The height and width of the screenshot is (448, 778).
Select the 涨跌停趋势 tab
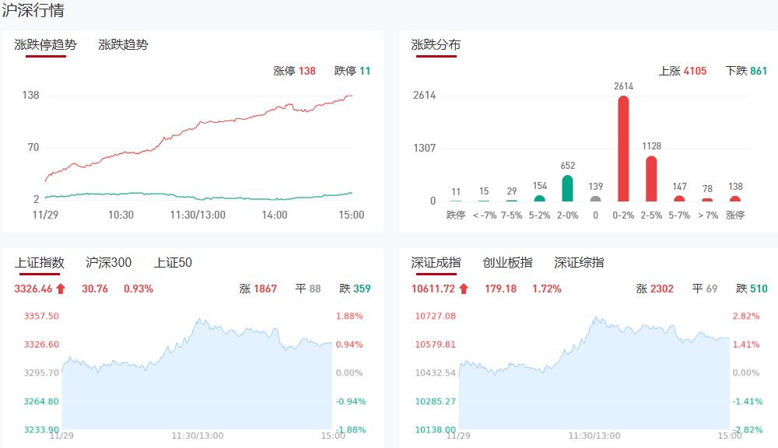pyautogui.click(x=46, y=45)
